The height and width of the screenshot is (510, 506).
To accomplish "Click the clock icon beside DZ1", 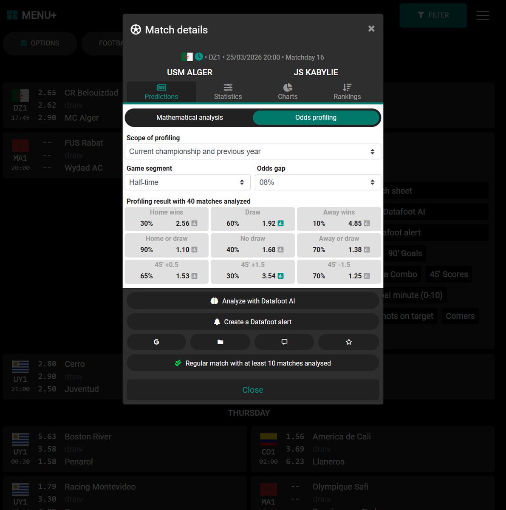I will [x=198, y=57].
